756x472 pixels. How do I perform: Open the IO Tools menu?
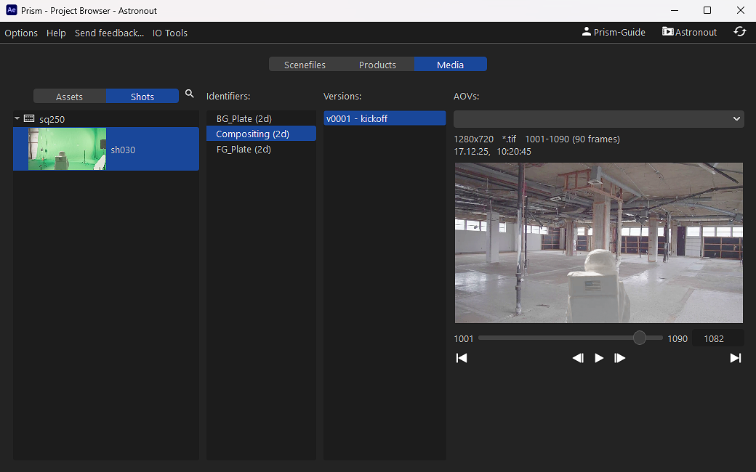tap(169, 33)
